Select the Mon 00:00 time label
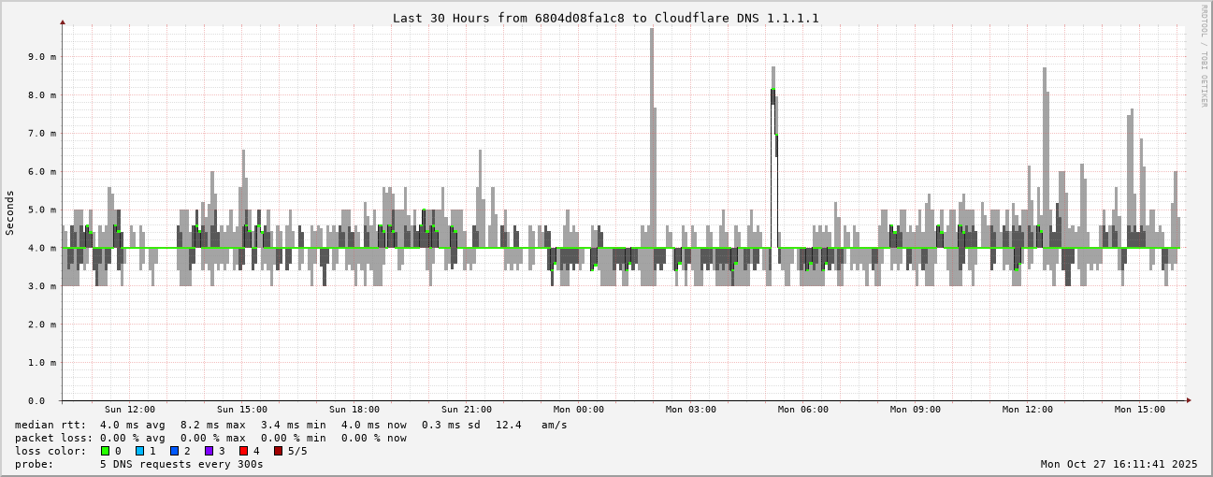The width and height of the screenshot is (1213, 477). pos(579,410)
